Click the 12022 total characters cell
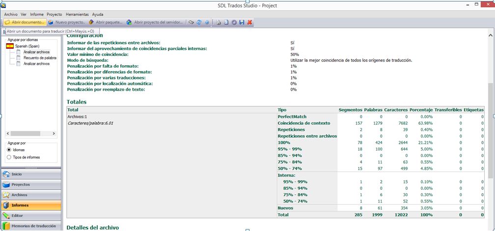 pyautogui.click(x=401, y=215)
